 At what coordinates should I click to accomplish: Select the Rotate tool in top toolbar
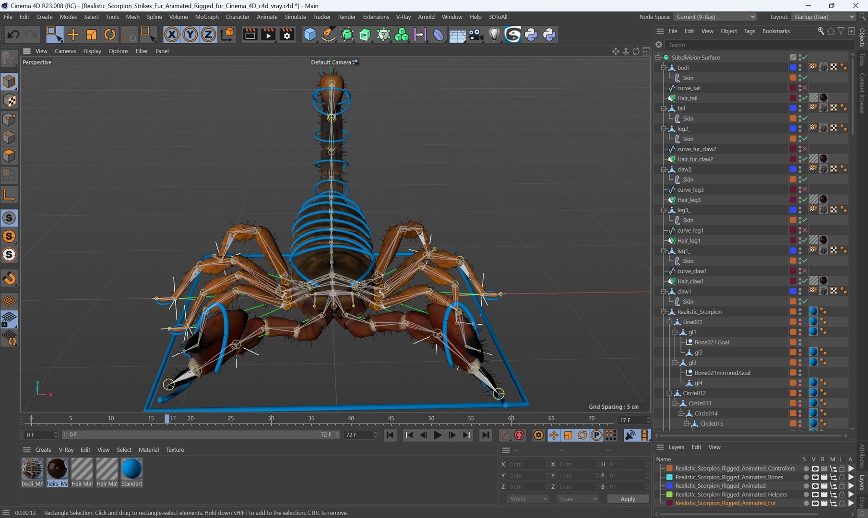click(110, 35)
